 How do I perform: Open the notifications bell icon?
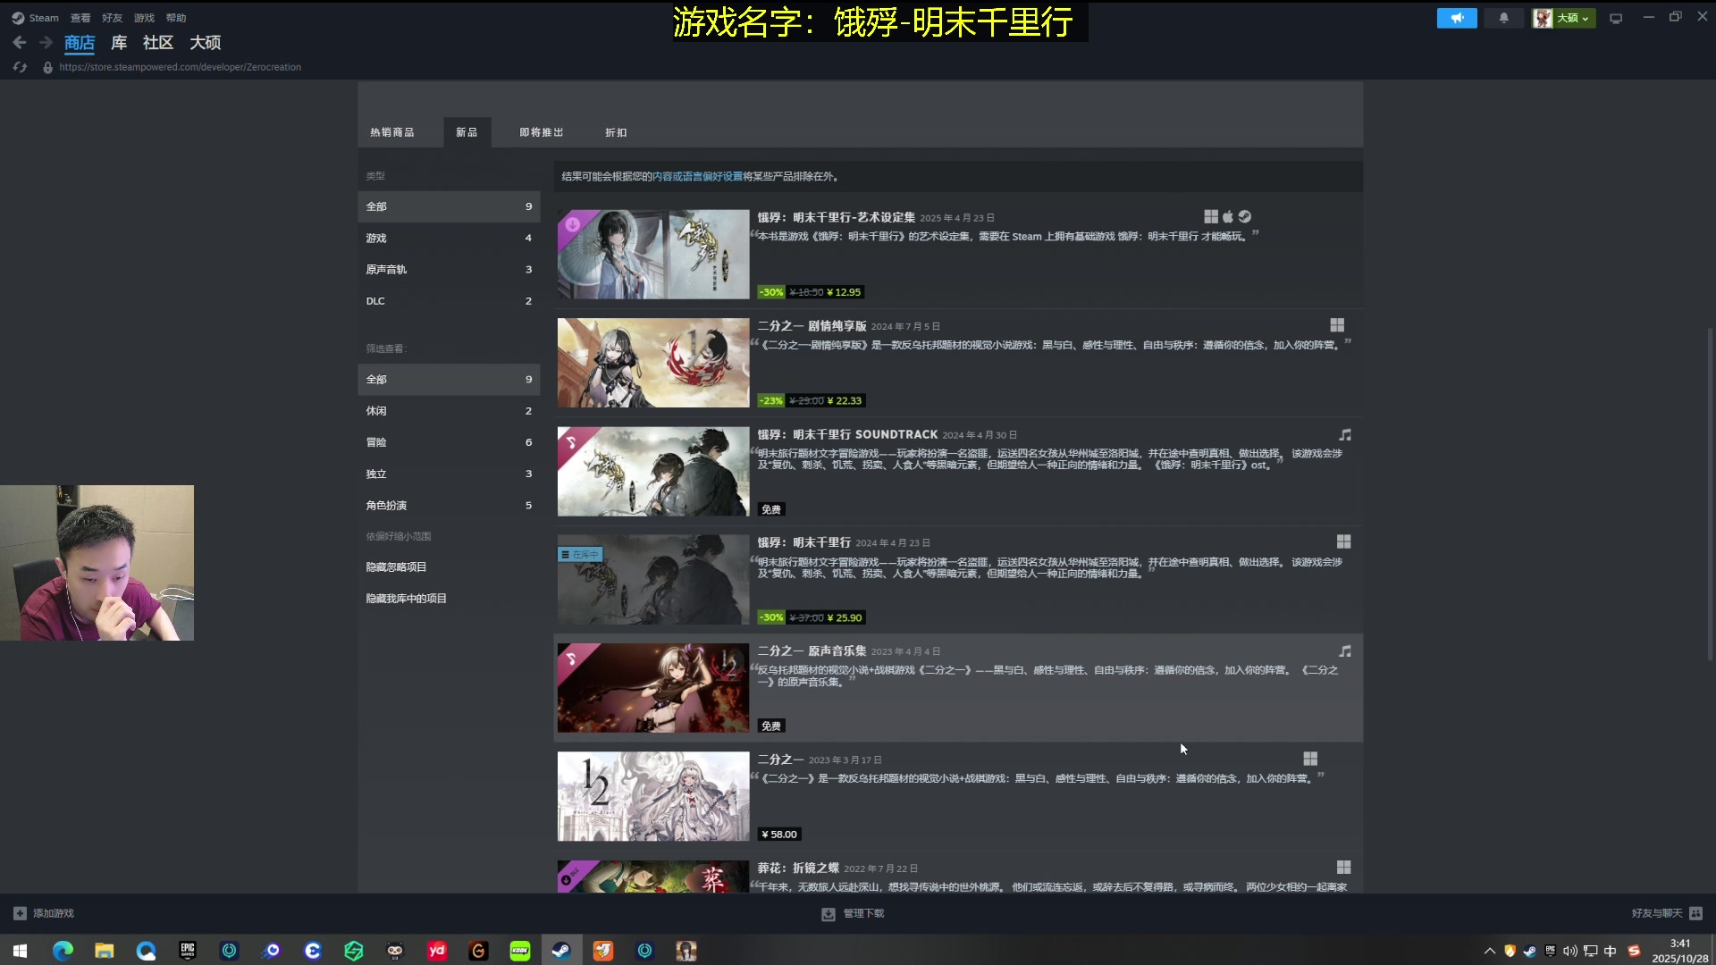pyautogui.click(x=1503, y=17)
